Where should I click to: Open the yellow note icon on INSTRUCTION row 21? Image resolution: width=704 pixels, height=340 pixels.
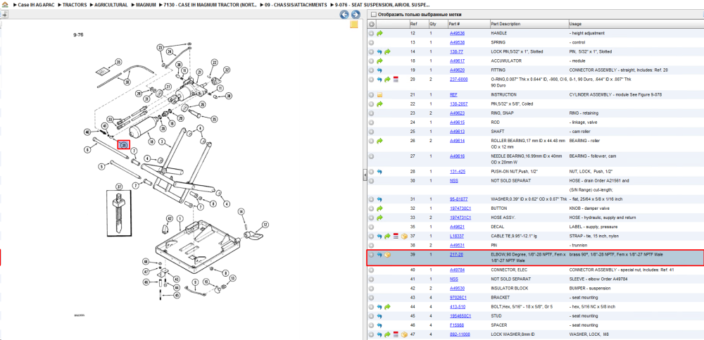[380, 95]
